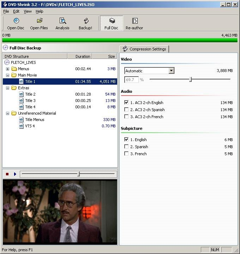Open the Compression Settings tab

point(145,49)
